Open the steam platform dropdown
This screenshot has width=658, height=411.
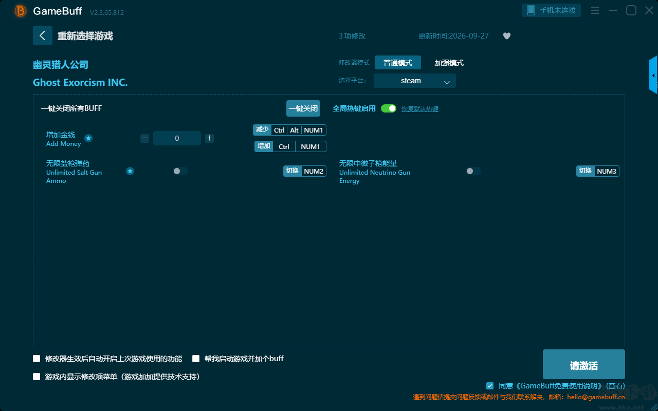click(x=415, y=81)
